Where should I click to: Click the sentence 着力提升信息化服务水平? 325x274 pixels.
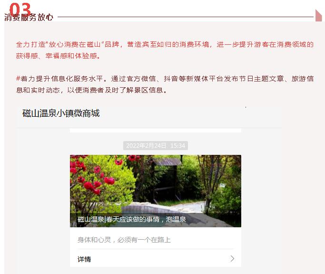click(61, 79)
